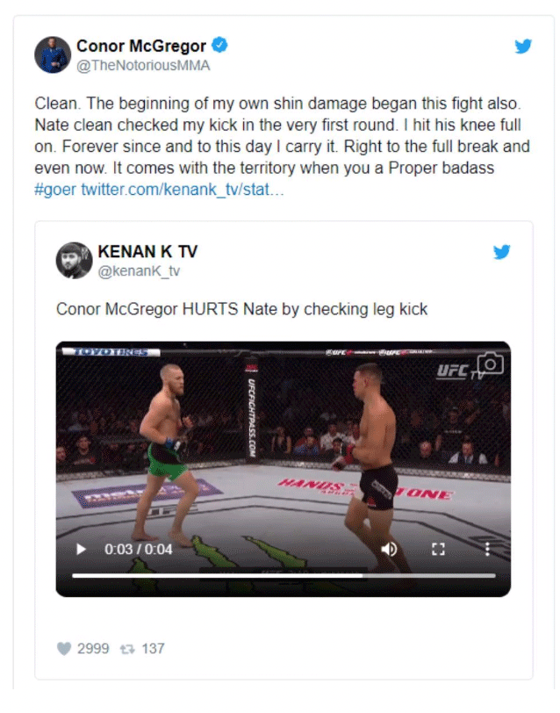Viewport: 560px width, 713px height.
Task: Open the video's three-dot more options menu
Action: pyautogui.click(x=487, y=549)
